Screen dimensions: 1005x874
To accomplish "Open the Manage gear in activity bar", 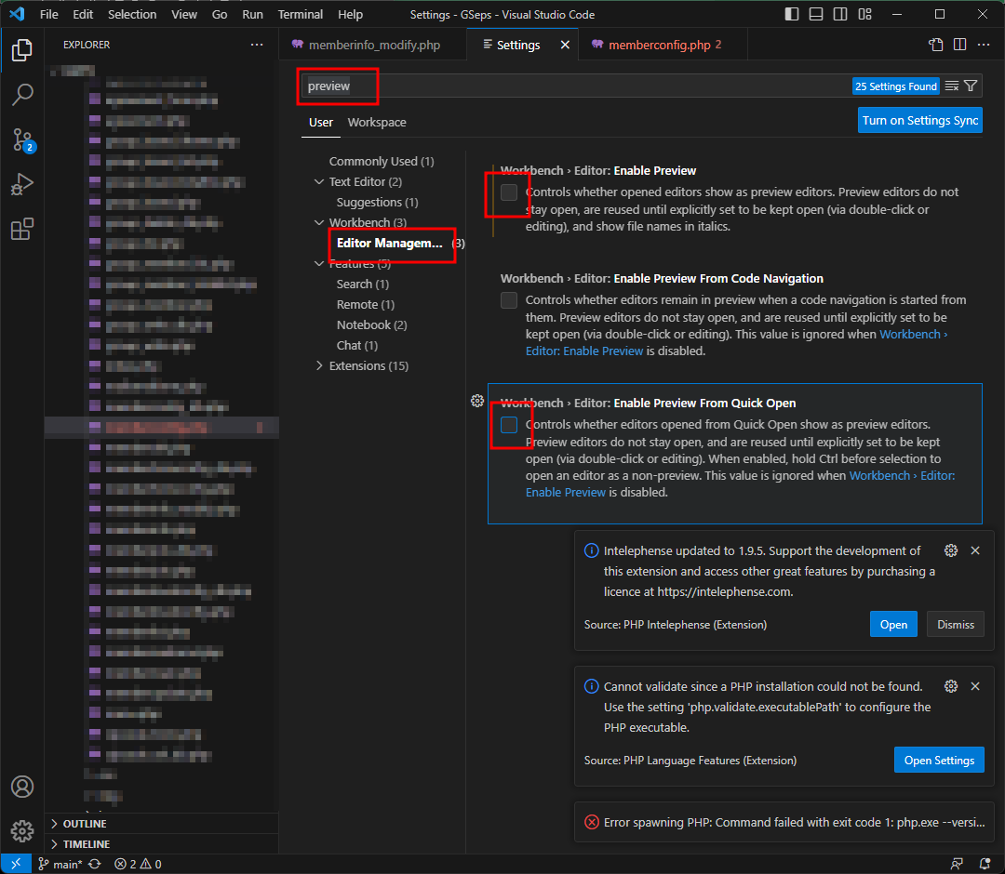I will (21, 830).
